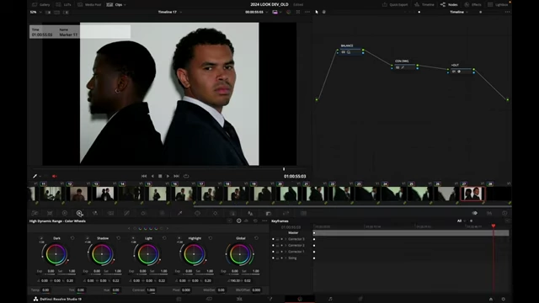Viewport: 539px width, 303px height.
Task: Stop playback
Action: tap(160, 176)
